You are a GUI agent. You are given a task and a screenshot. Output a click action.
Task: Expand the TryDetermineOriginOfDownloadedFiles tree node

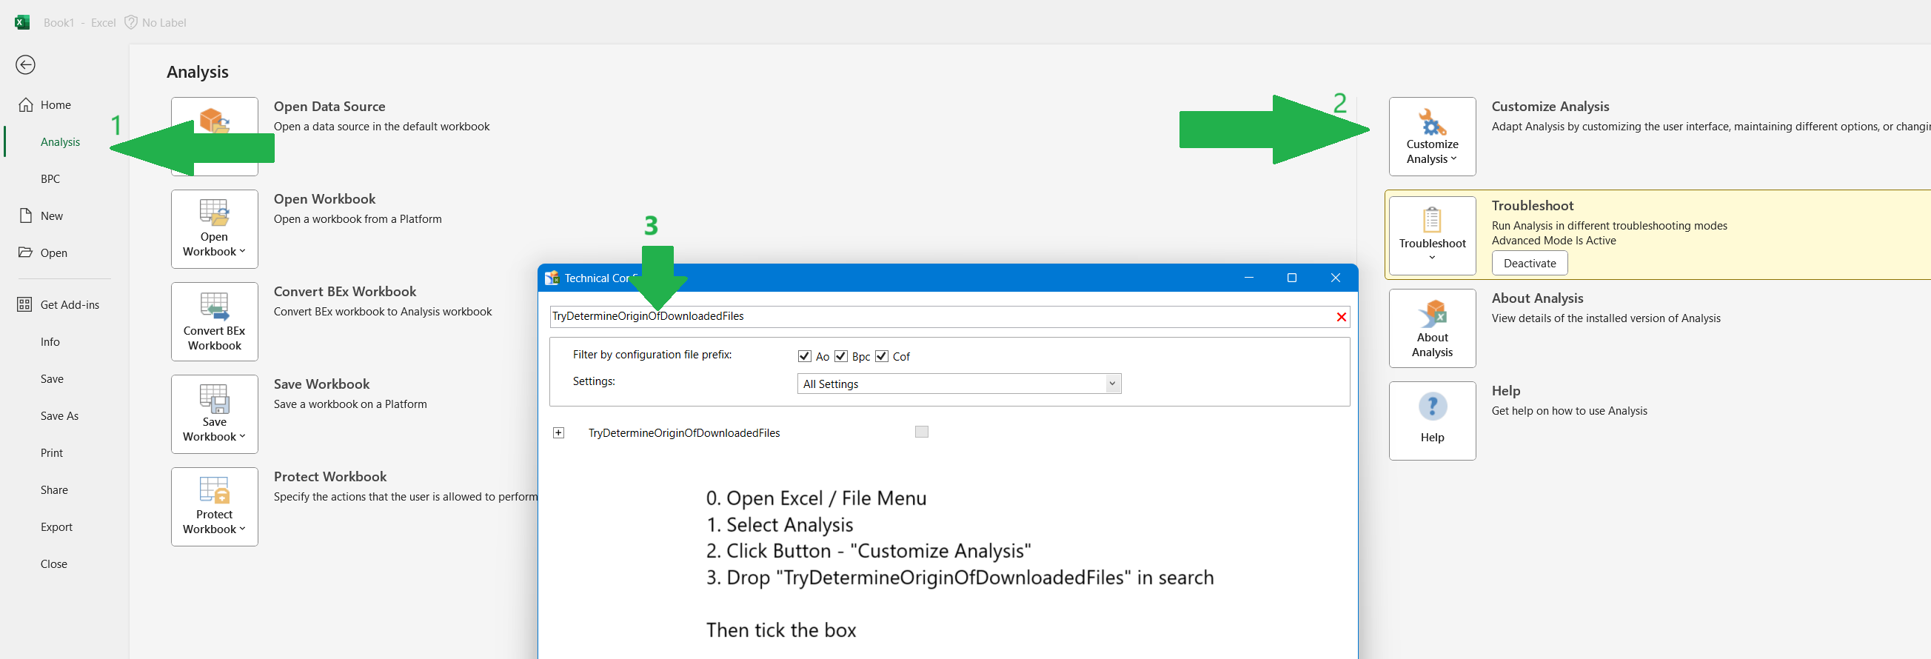558,432
